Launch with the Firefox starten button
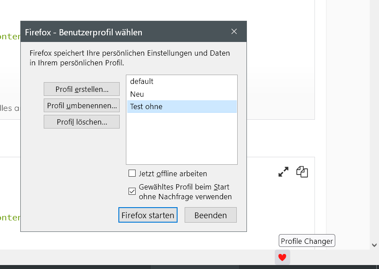The height and width of the screenshot is (269, 379). click(148, 215)
